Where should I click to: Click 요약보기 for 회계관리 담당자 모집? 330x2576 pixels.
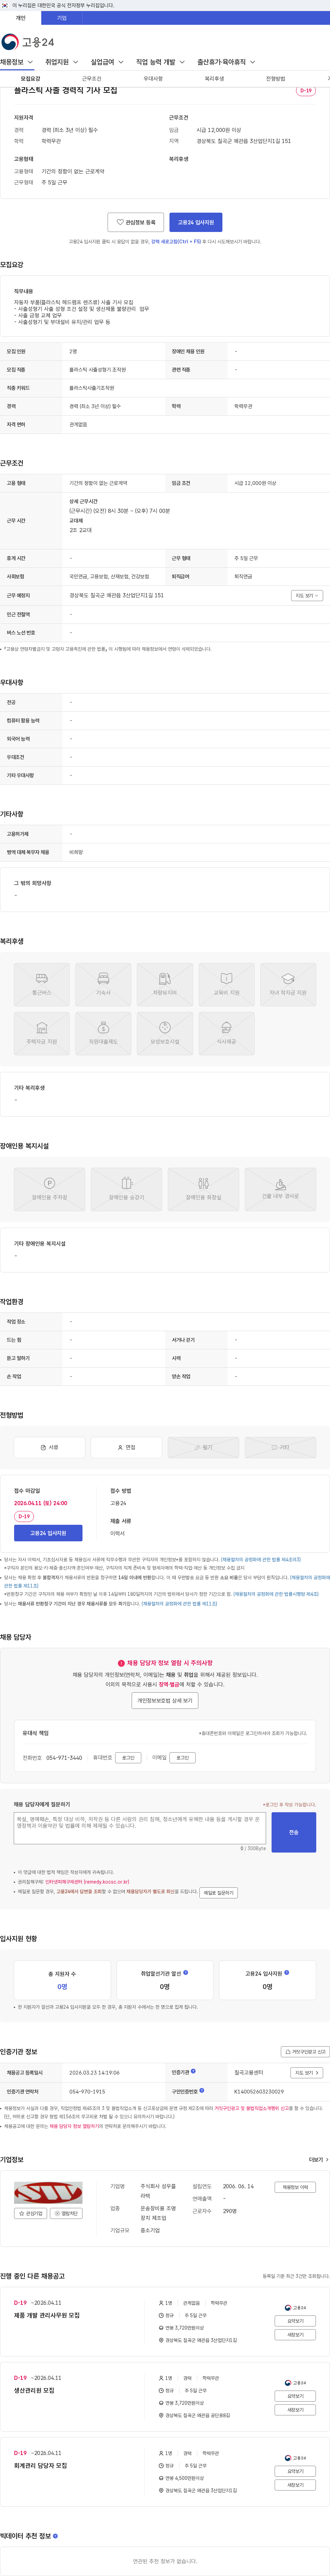click(295, 2471)
